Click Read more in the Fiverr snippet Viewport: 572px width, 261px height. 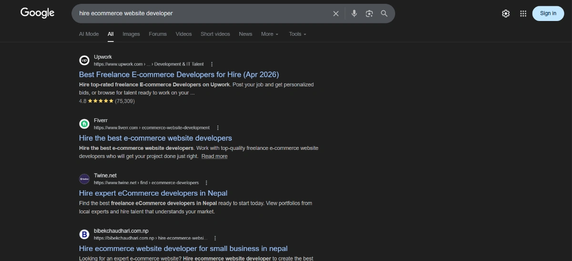coord(214,156)
